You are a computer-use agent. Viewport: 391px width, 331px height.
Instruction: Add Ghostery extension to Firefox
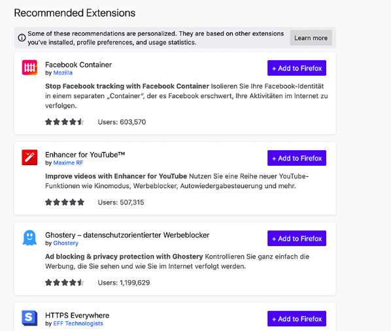tap(297, 238)
